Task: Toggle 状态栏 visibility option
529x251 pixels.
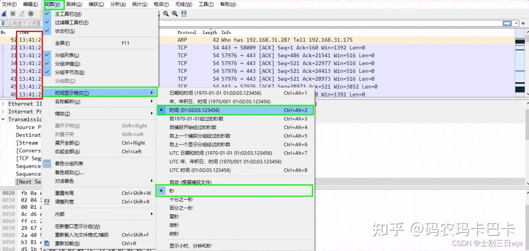Action: pyautogui.click(x=65, y=31)
